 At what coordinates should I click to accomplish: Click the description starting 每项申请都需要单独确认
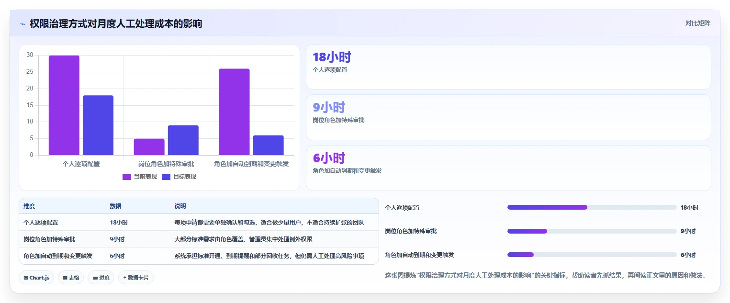pyautogui.click(x=269, y=223)
